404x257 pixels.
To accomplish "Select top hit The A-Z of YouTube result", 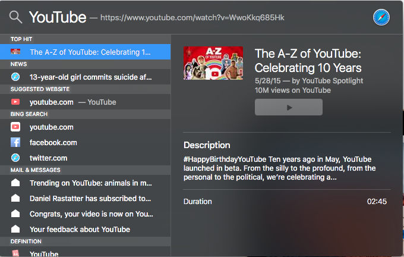I will pos(86,52).
